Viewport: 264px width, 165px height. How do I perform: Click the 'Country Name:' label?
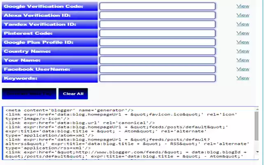pos(27,51)
